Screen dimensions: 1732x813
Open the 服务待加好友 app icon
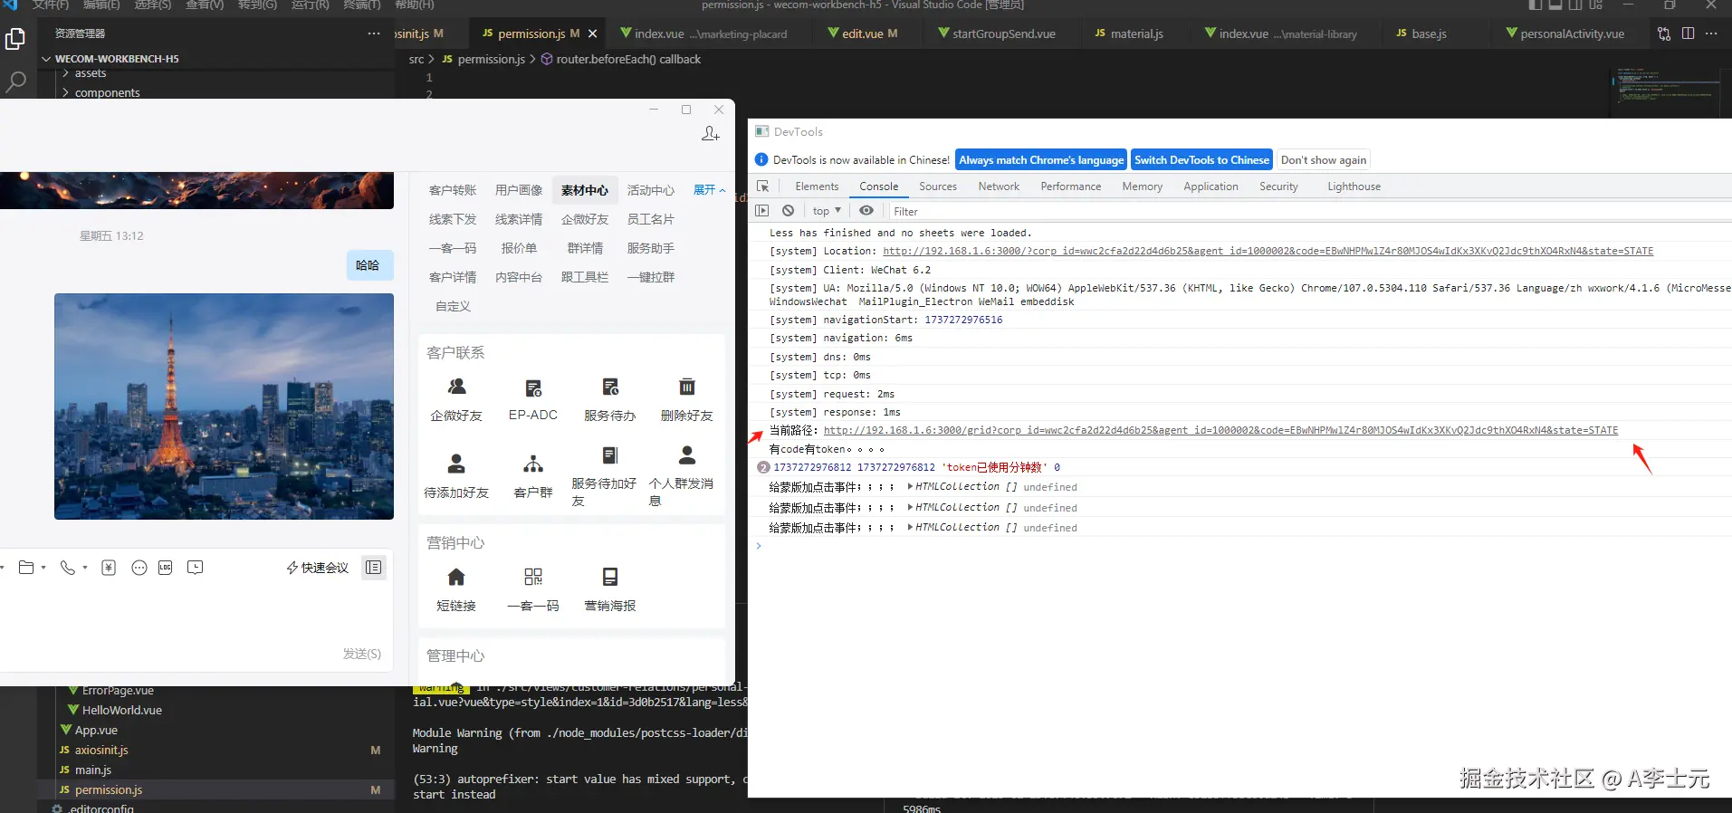tap(610, 455)
